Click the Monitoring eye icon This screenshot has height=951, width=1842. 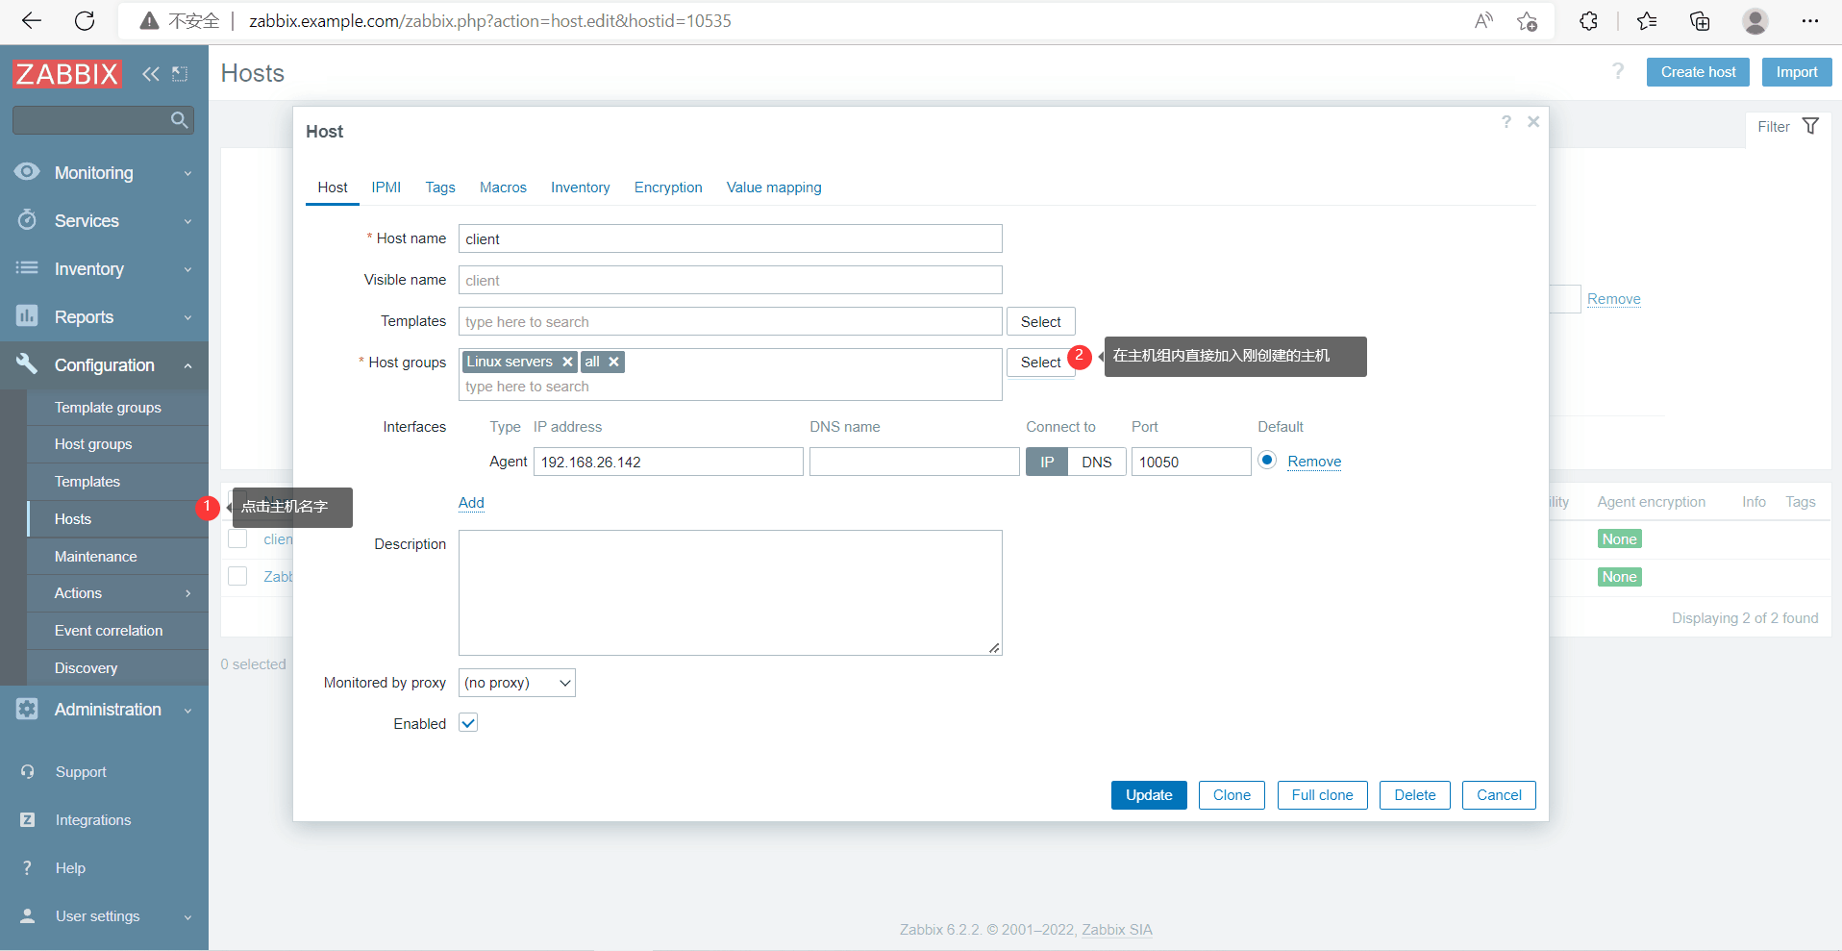pyautogui.click(x=27, y=172)
